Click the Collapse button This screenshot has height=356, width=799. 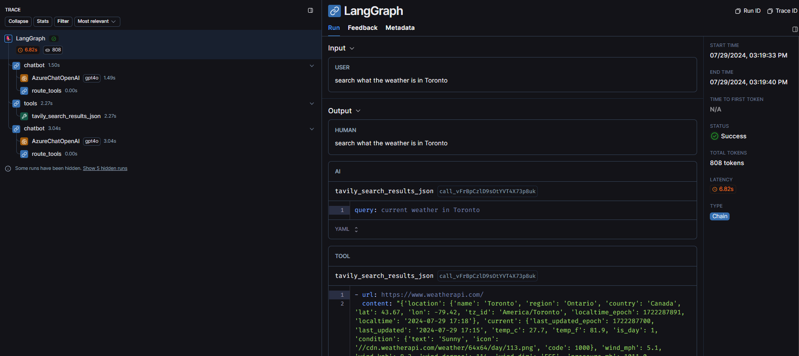coord(18,22)
